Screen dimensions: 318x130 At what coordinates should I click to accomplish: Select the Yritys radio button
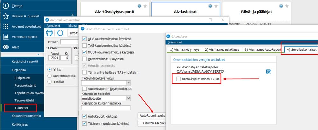tap(49, 70)
